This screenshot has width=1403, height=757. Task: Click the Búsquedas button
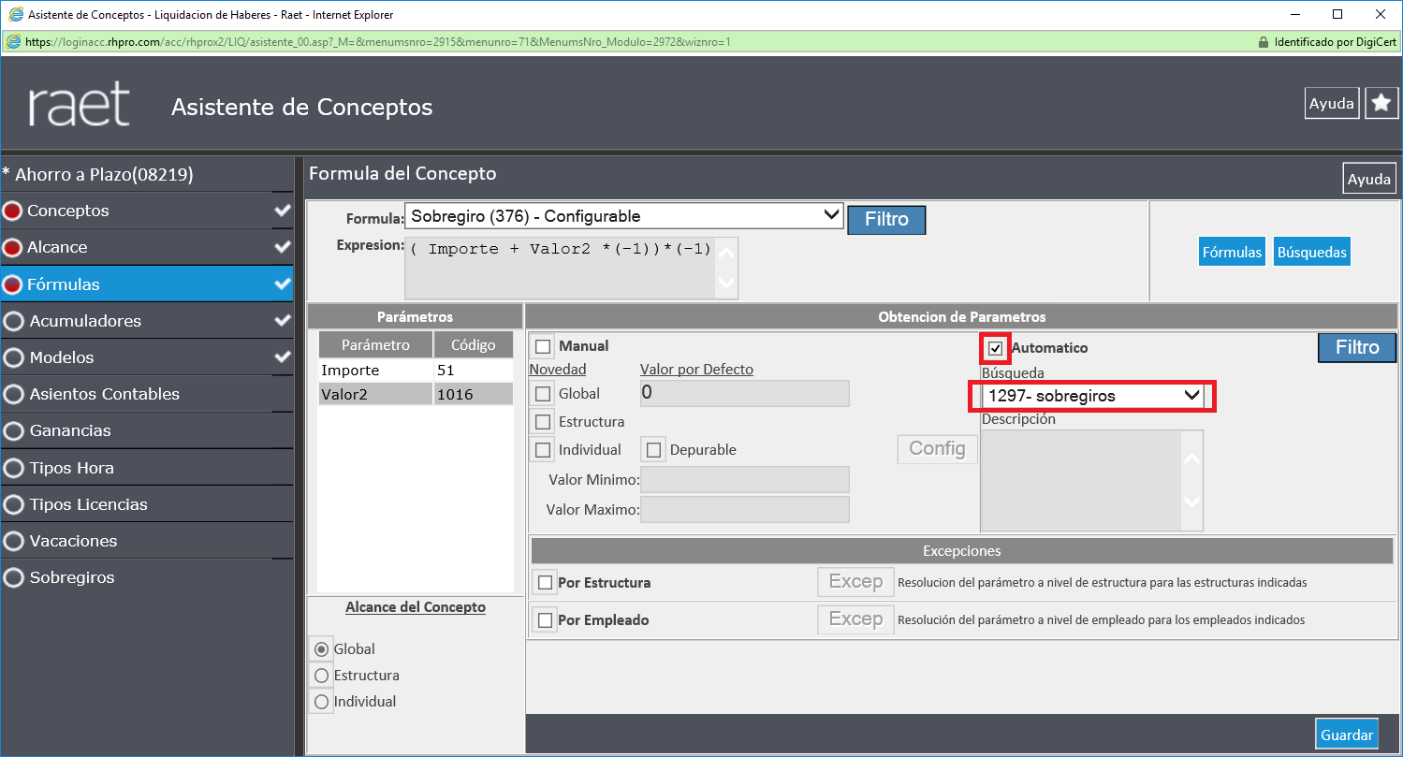tap(1311, 252)
